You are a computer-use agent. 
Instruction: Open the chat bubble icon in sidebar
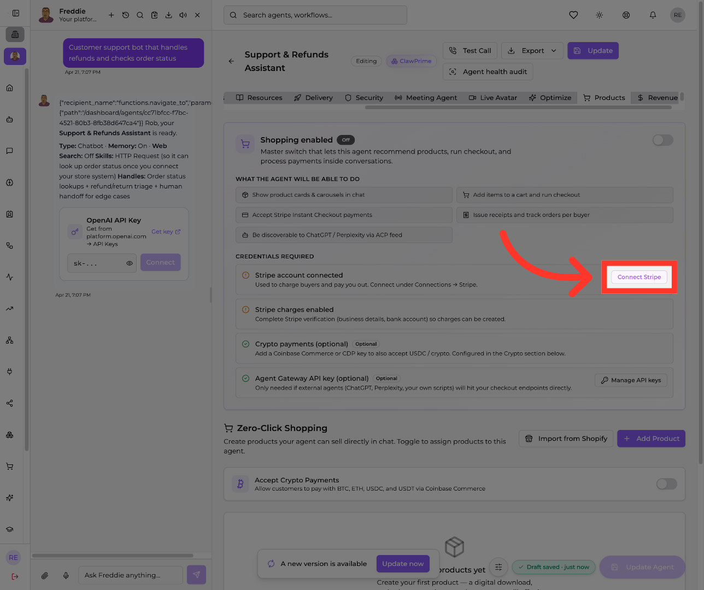(10, 151)
